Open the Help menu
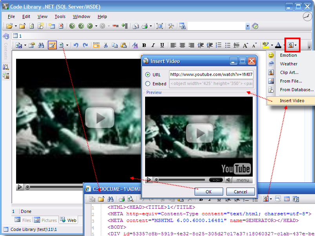This screenshot has height=236, width=315. (x=102, y=17)
